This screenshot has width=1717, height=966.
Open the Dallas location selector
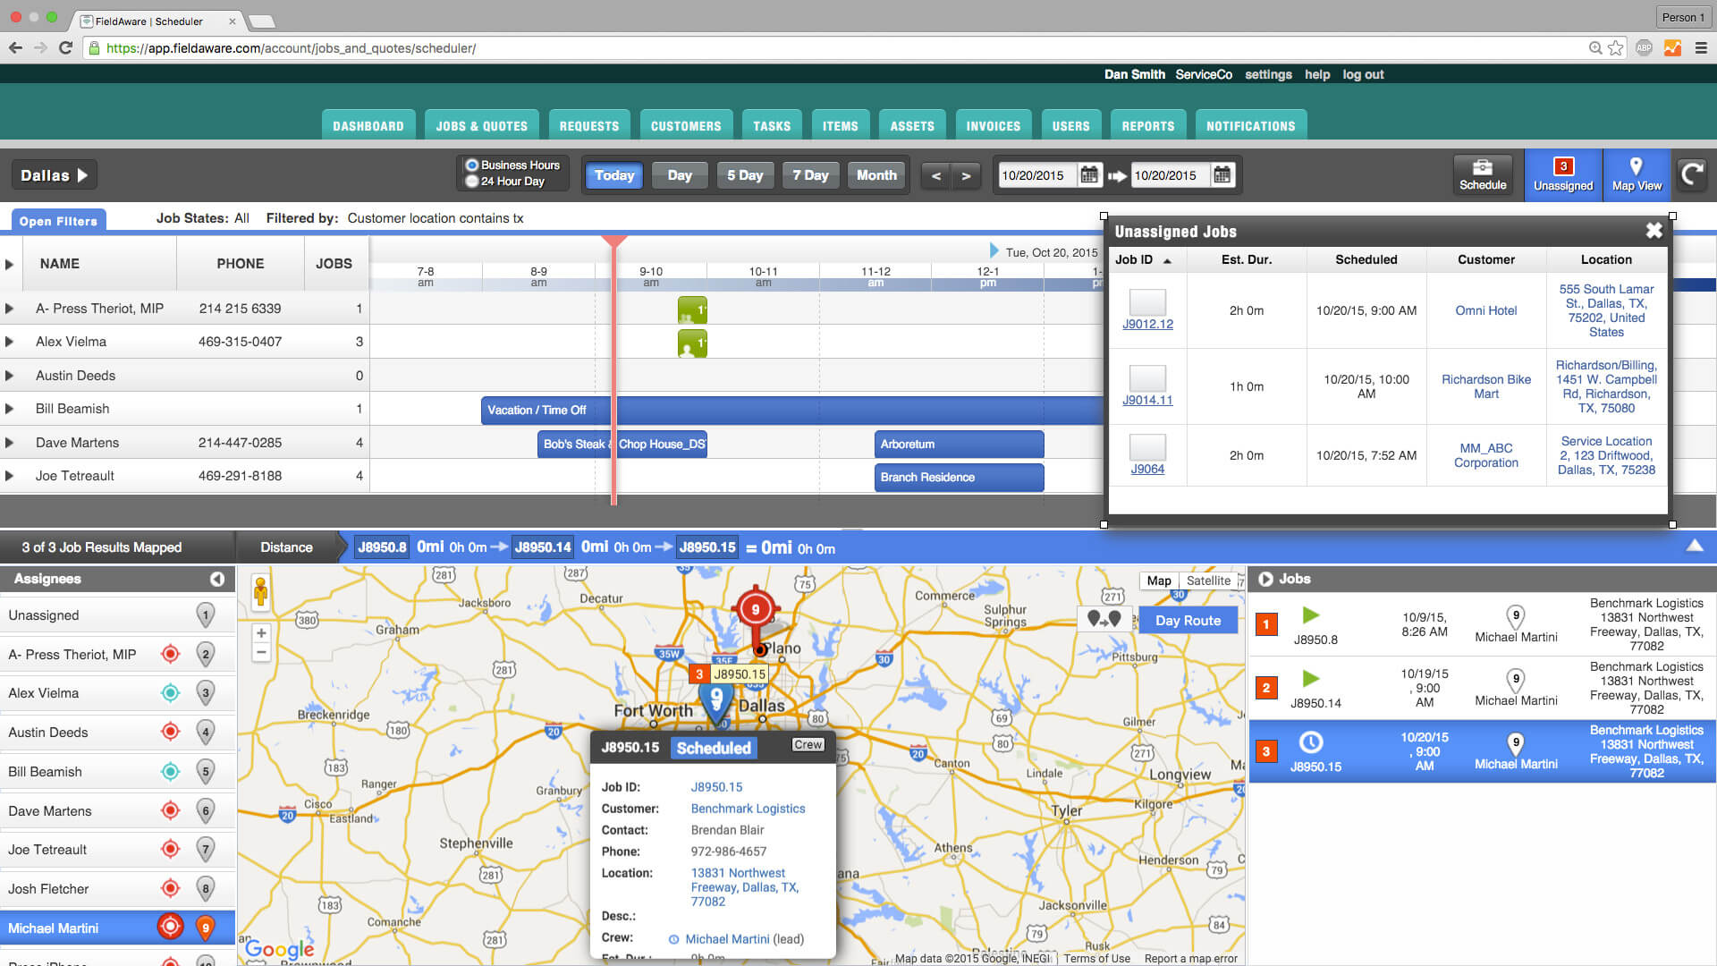[54, 175]
